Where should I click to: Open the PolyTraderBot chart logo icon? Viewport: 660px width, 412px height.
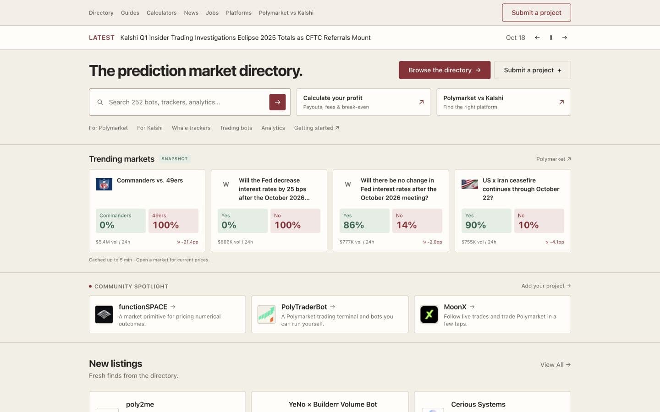coord(266,314)
